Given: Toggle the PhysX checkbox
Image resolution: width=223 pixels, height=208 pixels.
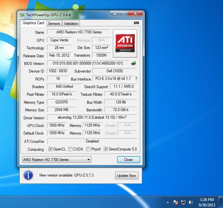Looking at the screenshot, I should 88,149.
